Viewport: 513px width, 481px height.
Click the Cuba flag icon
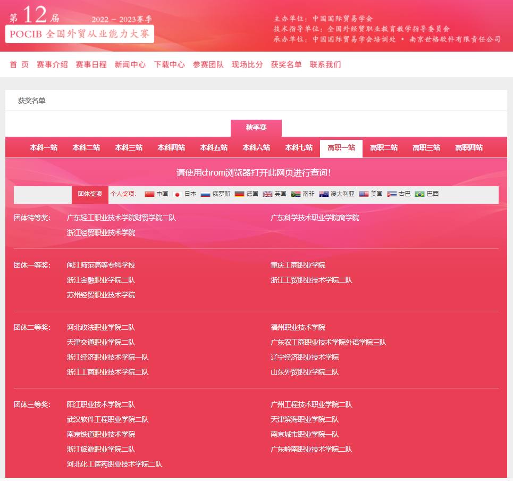tap(392, 194)
